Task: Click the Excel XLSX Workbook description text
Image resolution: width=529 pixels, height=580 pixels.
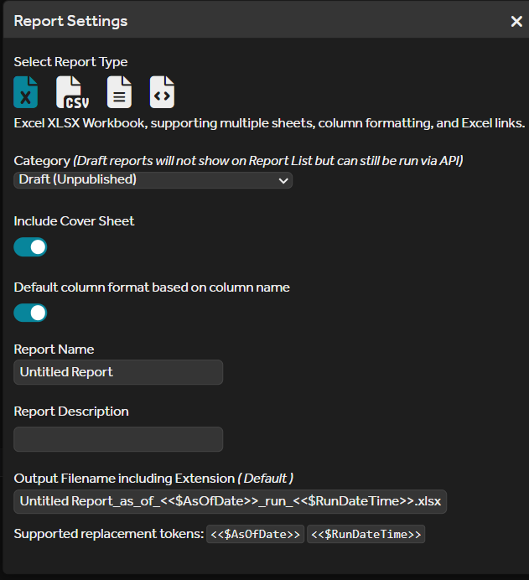Action: coord(269,123)
